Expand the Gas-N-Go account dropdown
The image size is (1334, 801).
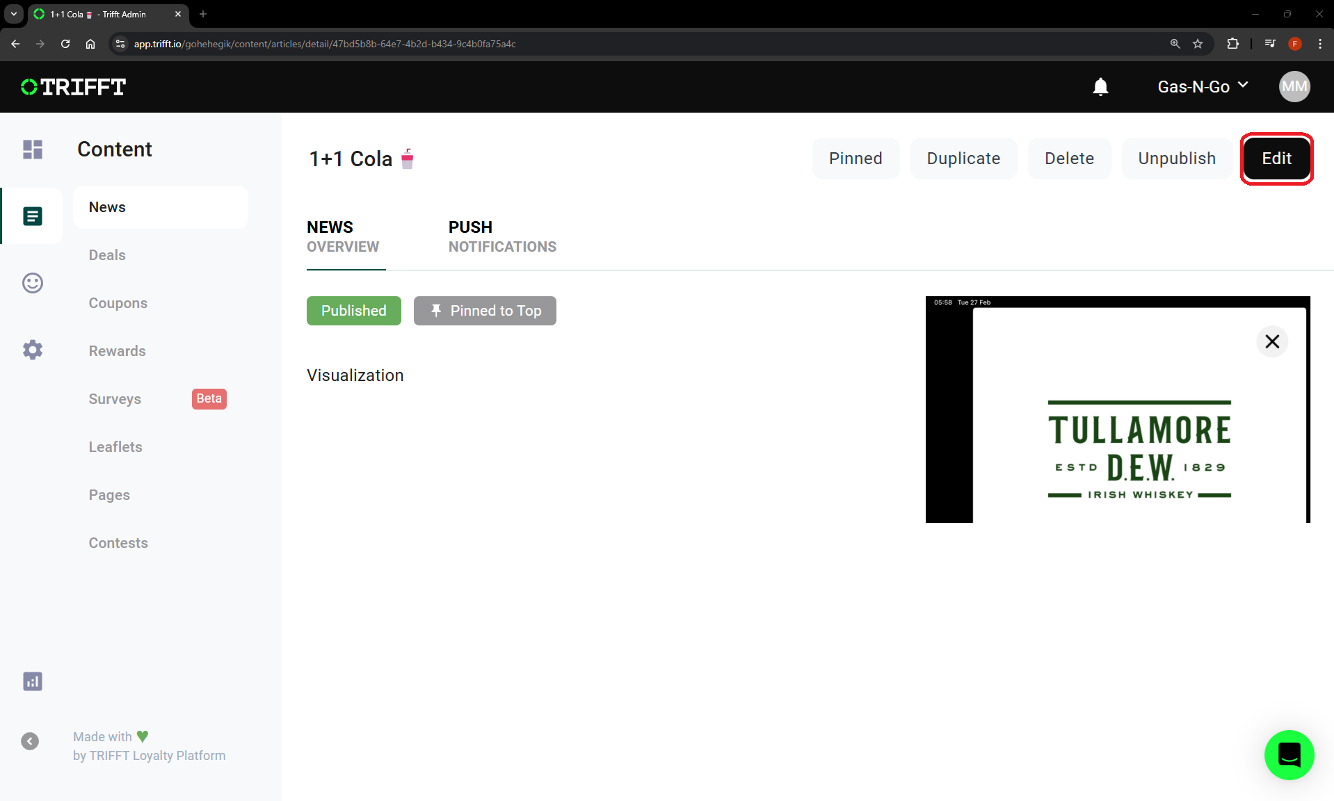pyautogui.click(x=1203, y=87)
